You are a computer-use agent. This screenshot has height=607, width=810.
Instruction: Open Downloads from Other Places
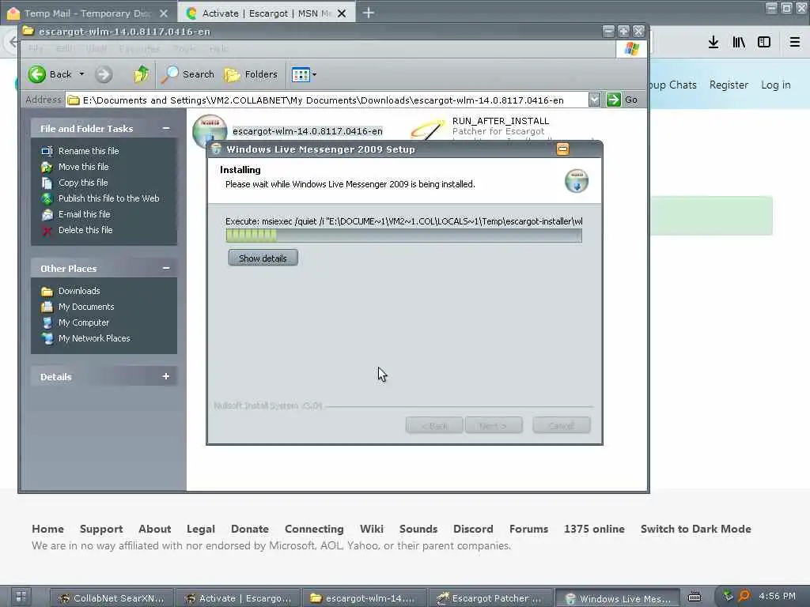79,291
